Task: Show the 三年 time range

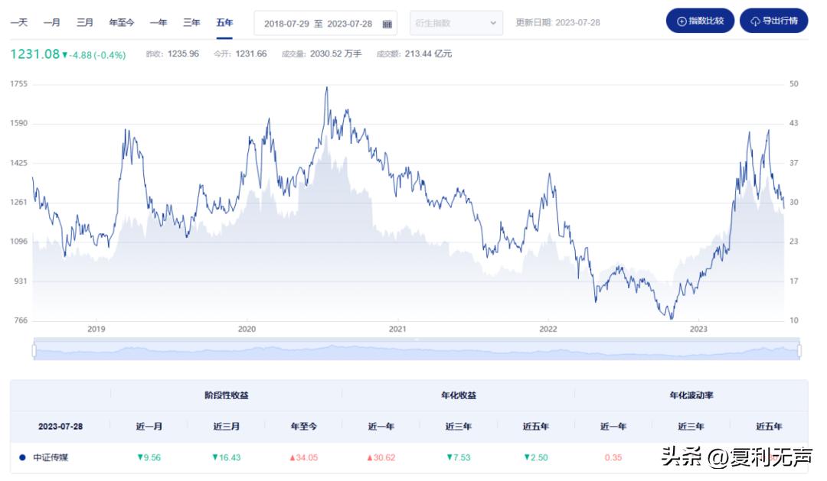Action: 191,23
